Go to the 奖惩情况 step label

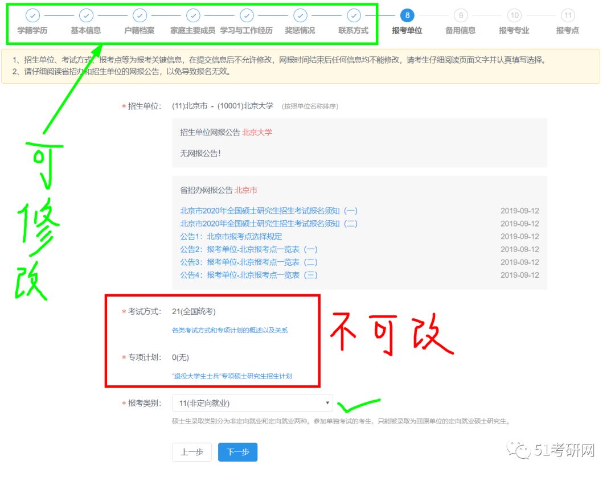[300, 31]
